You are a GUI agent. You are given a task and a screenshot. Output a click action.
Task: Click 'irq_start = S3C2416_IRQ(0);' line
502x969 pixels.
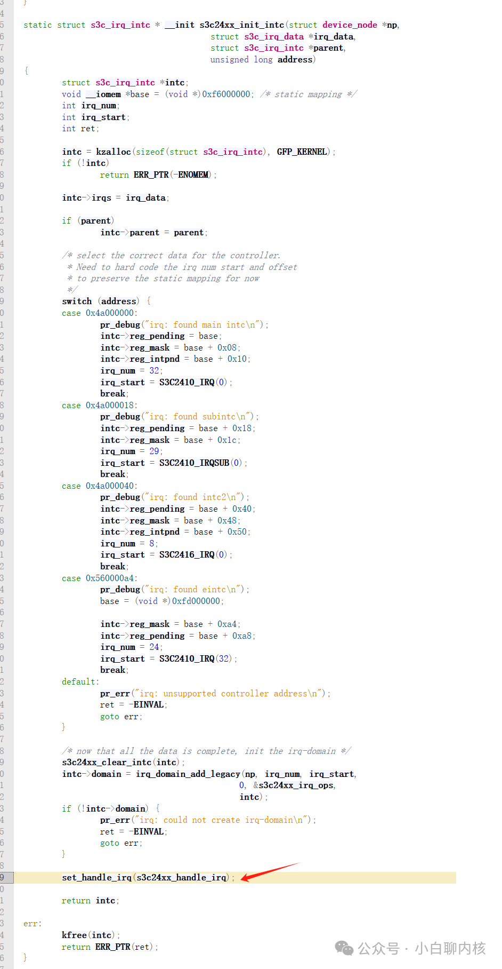point(166,555)
